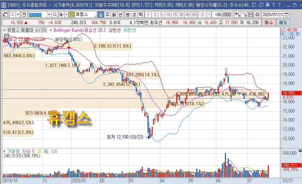Open help with question mark icon
The width and height of the screenshot is (302, 184).
279,5
